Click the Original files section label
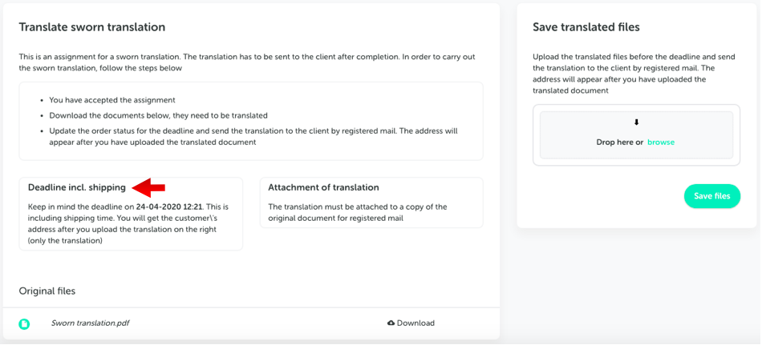762x345 pixels. coord(47,291)
